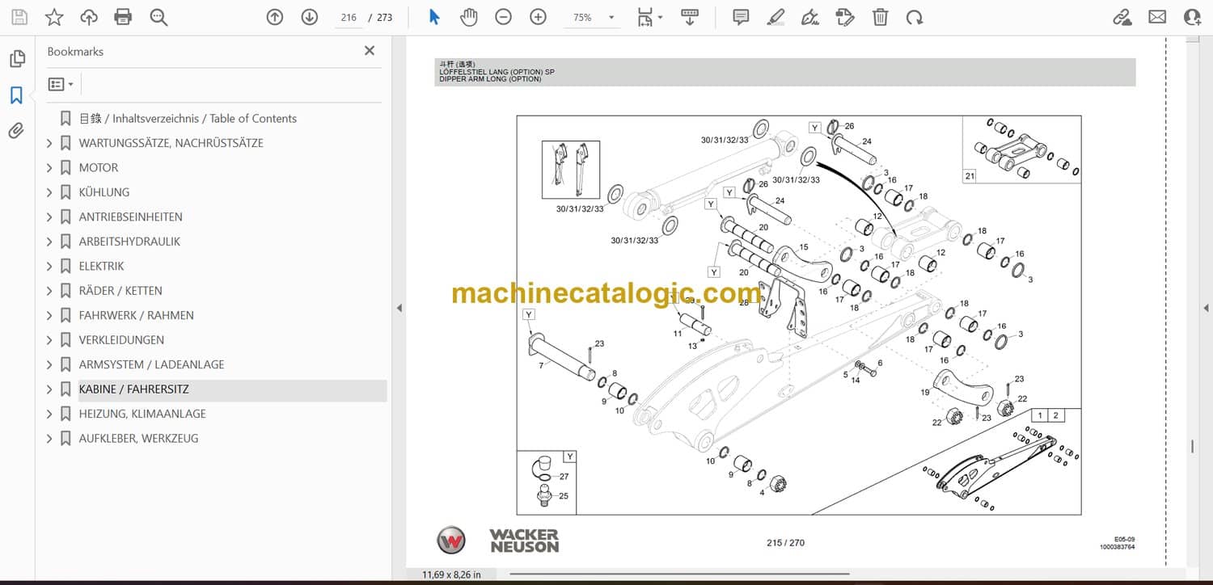Screen dimensions: 1213x585
Task: Select the arrow Selection tool
Action: [x=434, y=17]
